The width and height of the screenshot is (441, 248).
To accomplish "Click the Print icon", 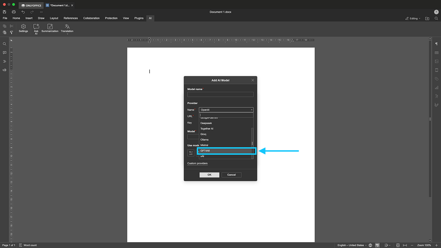I will pos(14,12).
